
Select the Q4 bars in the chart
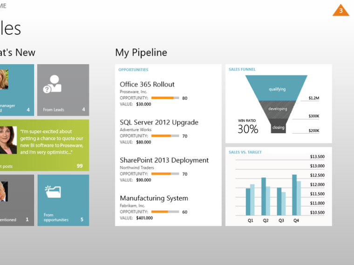point(296,195)
